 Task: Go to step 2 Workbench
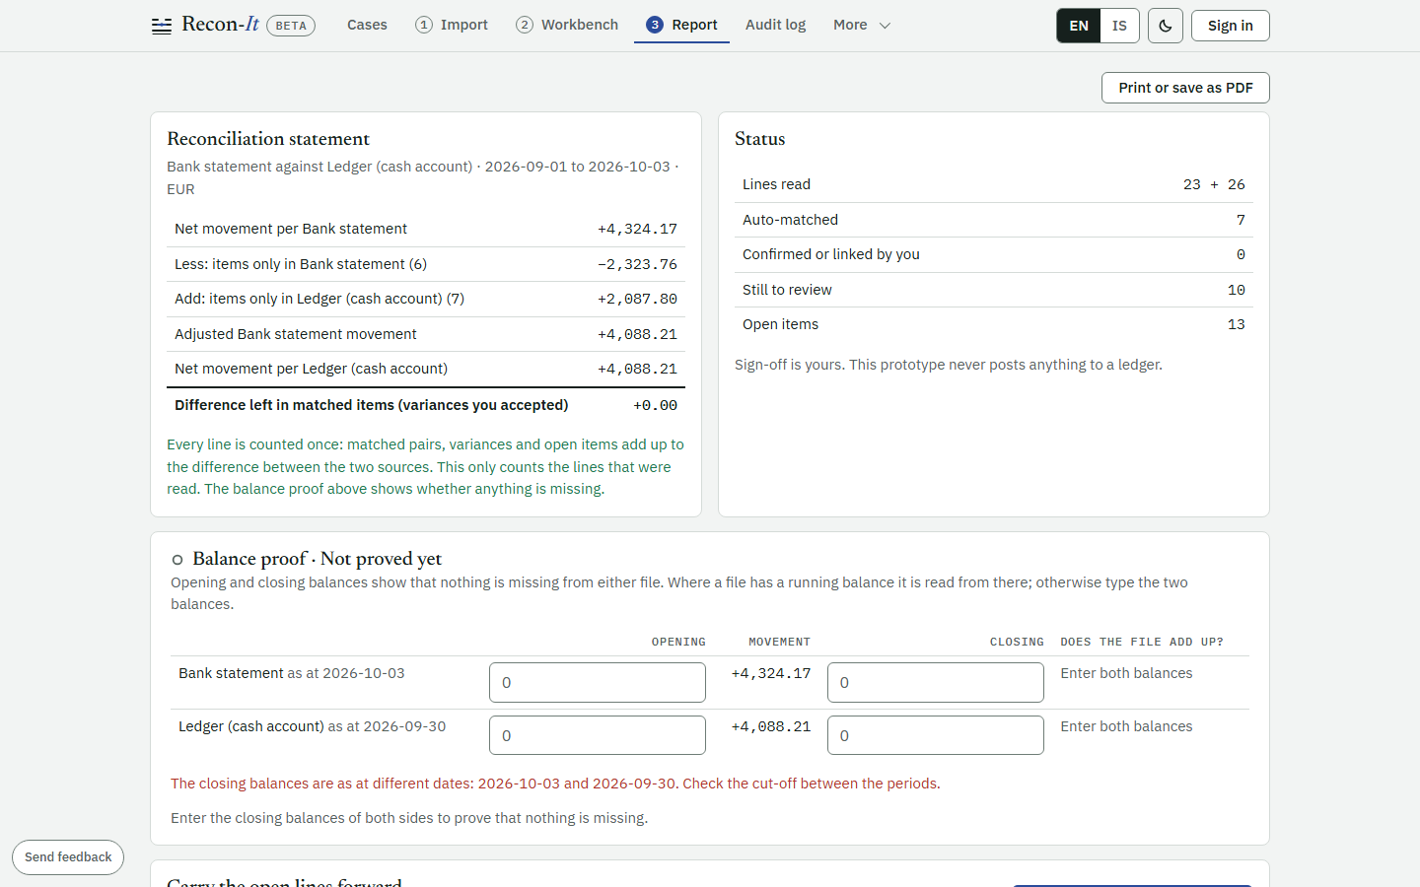[567, 25]
